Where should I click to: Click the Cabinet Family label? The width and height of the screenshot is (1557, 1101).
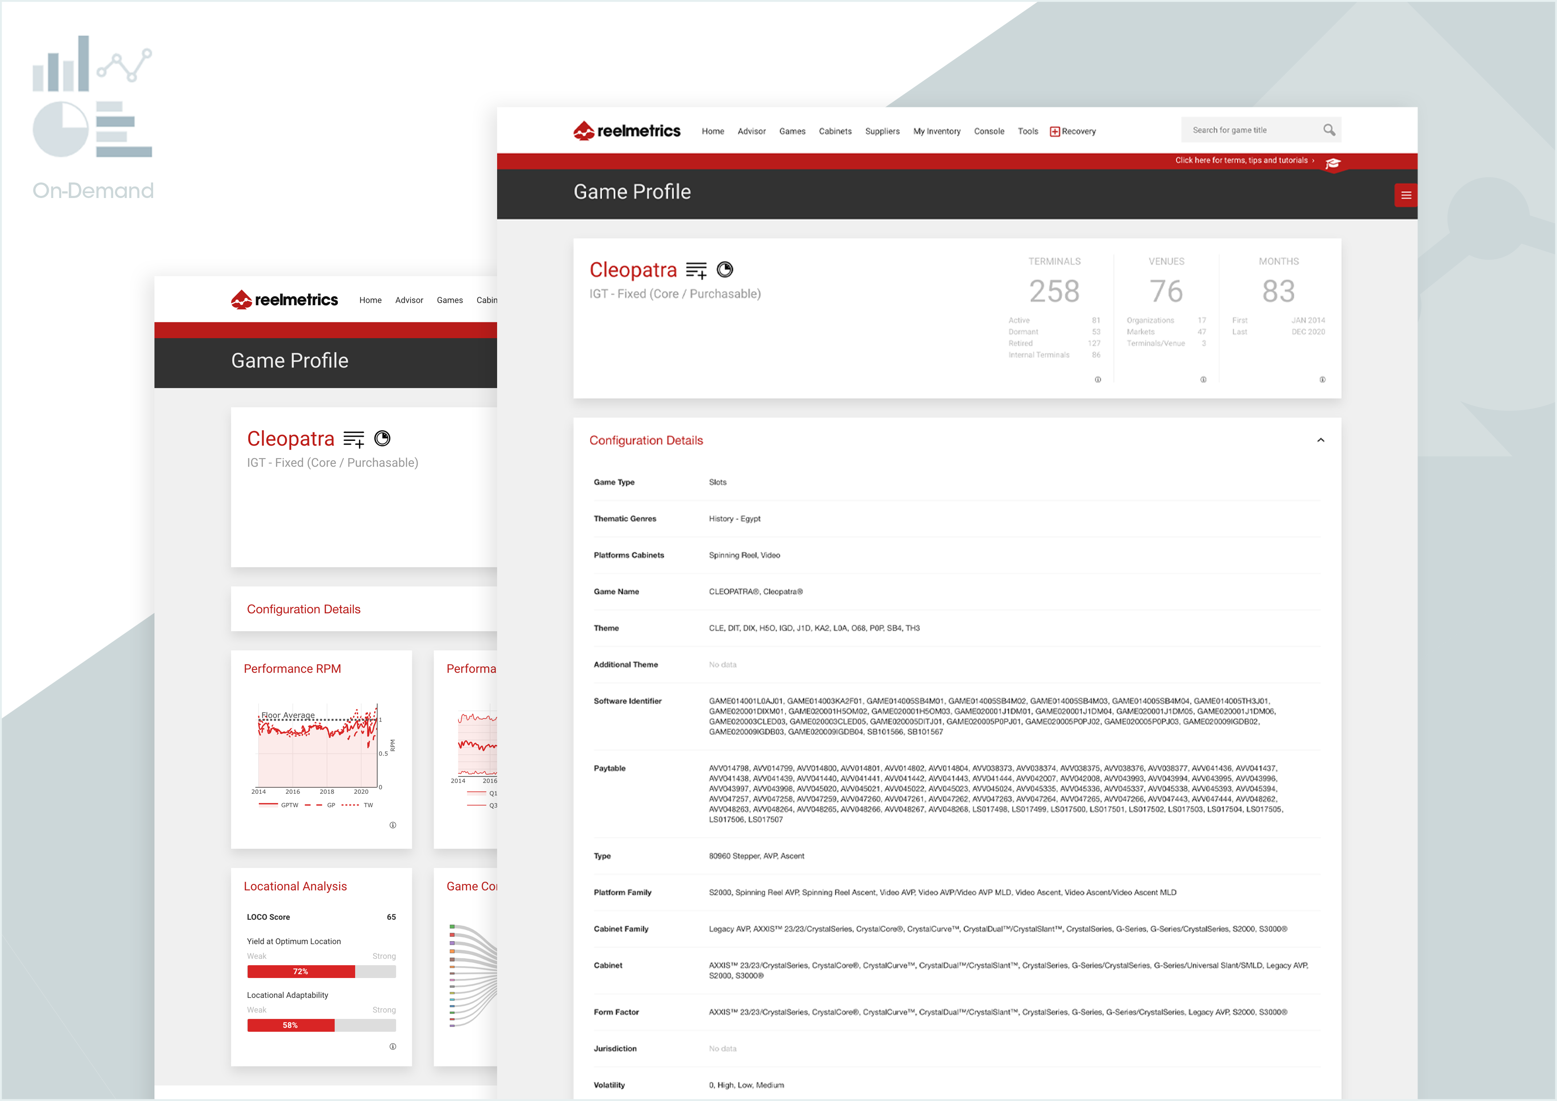(x=620, y=929)
